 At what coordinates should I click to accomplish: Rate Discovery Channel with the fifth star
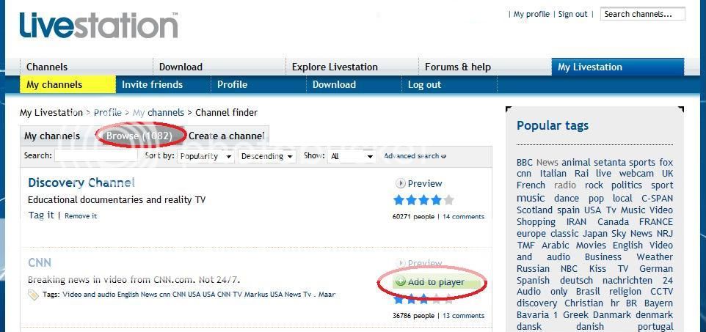448,200
